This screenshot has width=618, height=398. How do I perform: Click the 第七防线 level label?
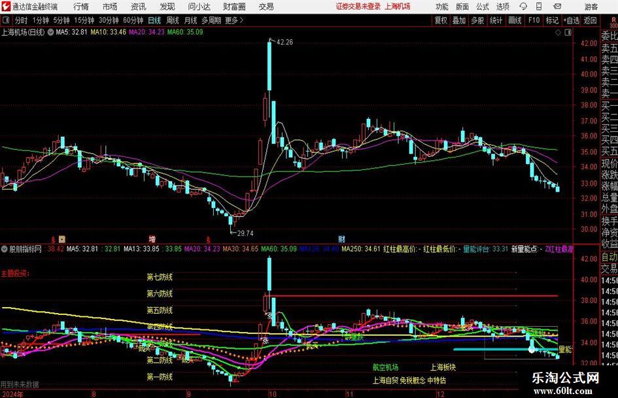[x=160, y=277]
